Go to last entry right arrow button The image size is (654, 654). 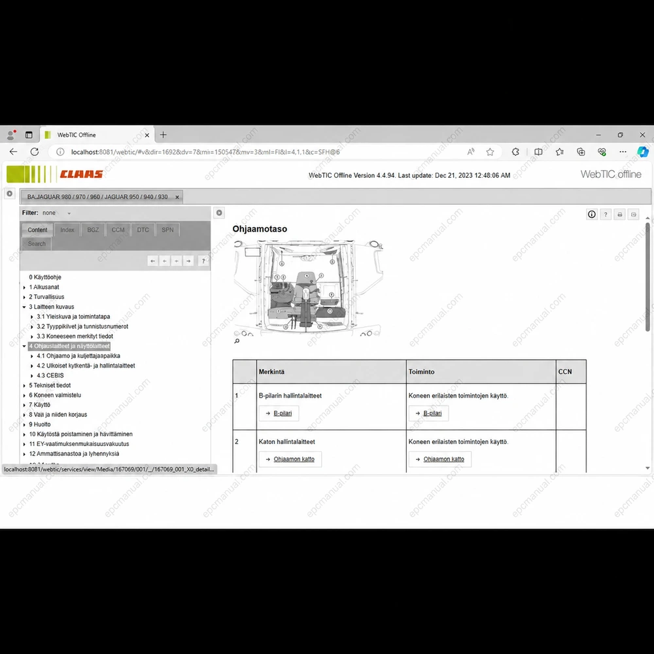[x=188, y=261]
